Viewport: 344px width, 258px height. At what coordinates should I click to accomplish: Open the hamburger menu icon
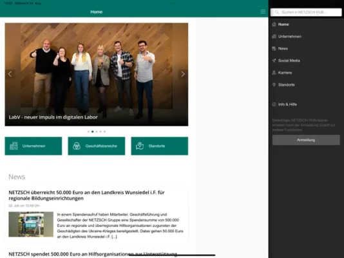(263, 12)
